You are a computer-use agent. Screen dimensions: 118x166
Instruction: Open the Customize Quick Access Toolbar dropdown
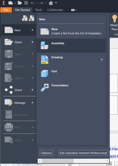[x=56, y=3]
